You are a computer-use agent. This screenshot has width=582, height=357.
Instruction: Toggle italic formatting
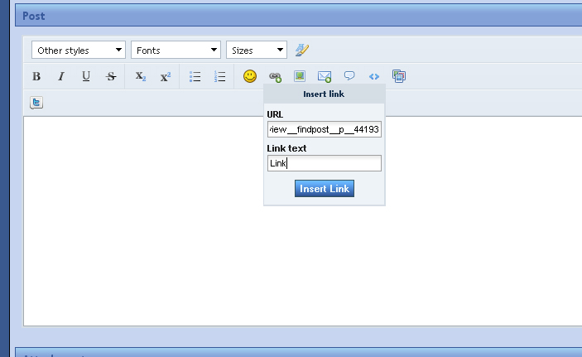click(x=61, y=76)
